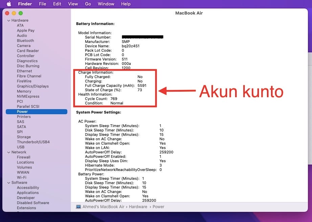
Task: Click Ahmed's MacBook Air in path bar
Action: (x=104, y=207)
